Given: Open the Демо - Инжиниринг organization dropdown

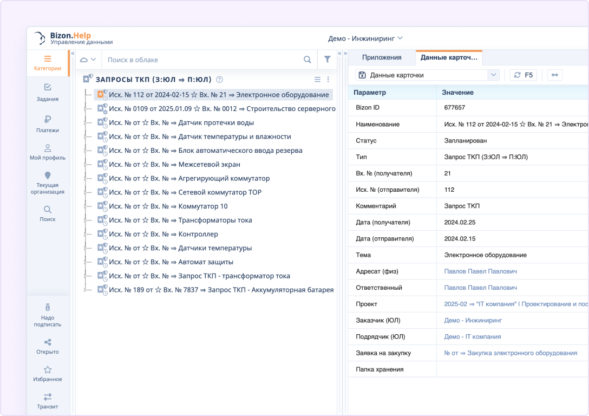Looking at the screenshot, I should [365, 38].
